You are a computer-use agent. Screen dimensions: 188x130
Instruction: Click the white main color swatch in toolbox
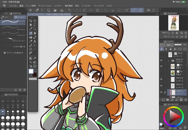point(31,71)
